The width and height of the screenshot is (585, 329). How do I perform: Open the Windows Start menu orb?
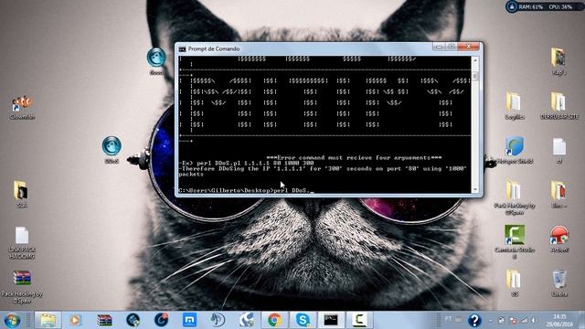pos(12,320)
